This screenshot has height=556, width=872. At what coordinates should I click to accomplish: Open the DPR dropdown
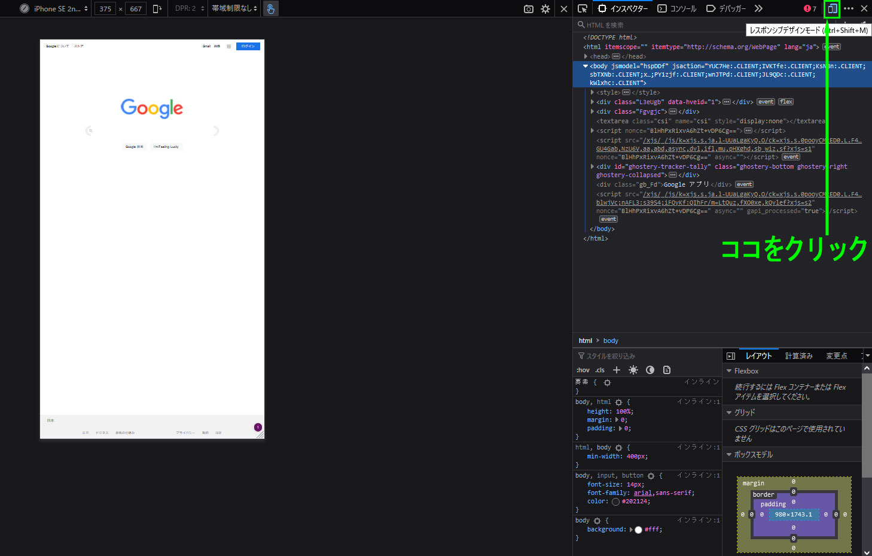coord(190,8)
